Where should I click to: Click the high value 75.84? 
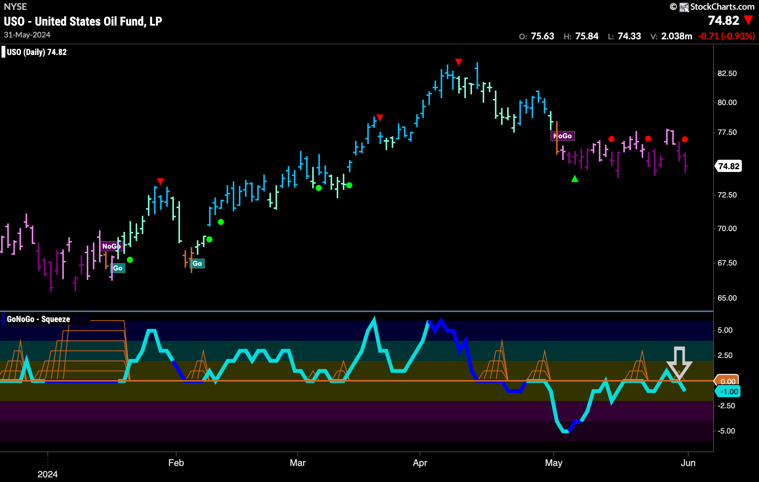(x=587, y=36)
